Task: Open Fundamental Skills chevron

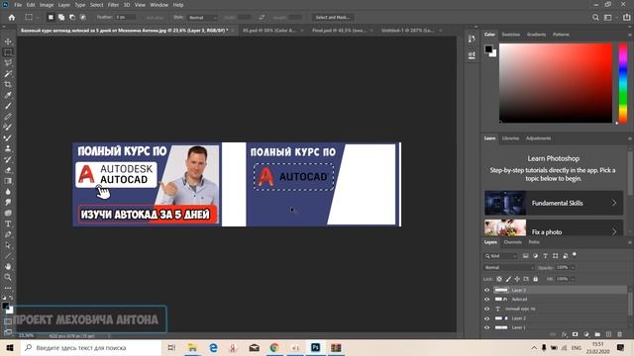Action: tap(614, 203)
